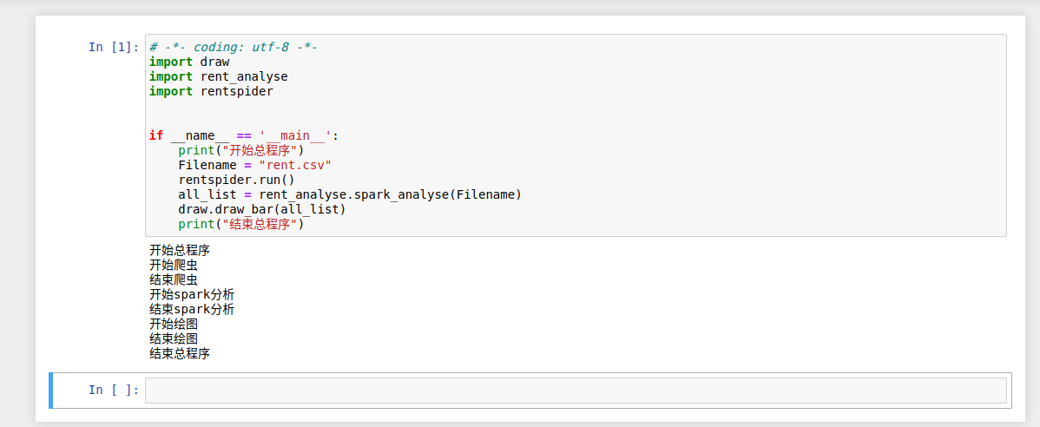Screen dimensions: 1040x427
Task: Click the empty code cell input field
Action: point(576,391)
